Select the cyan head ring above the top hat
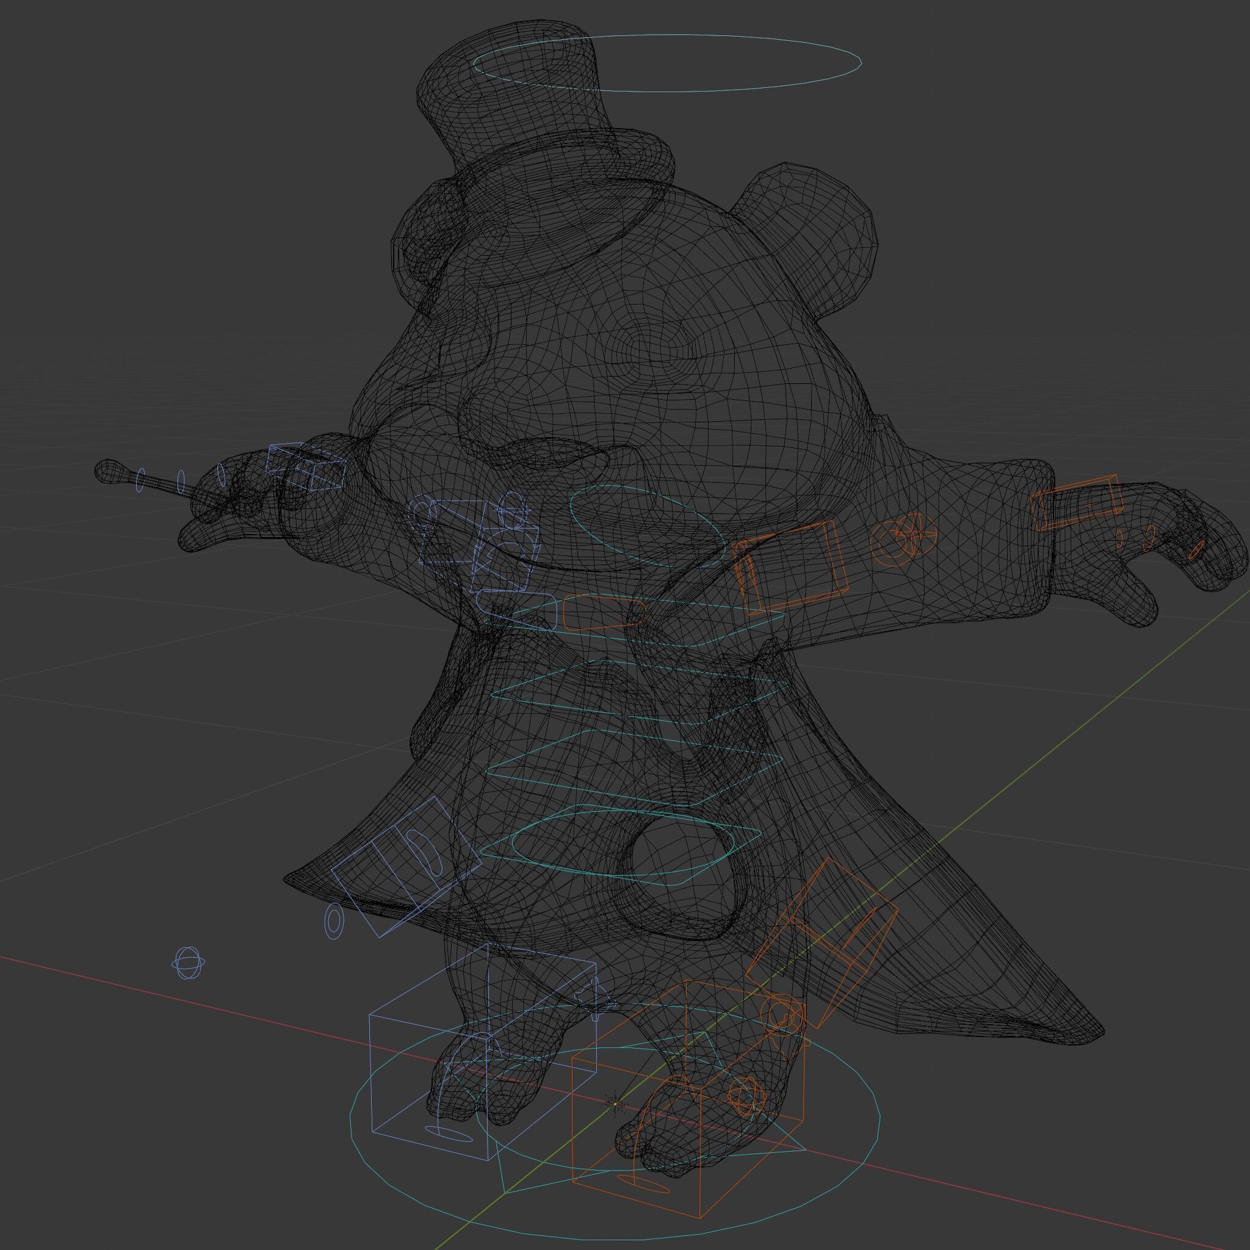1250x1250 pixels. pos(667,62)
